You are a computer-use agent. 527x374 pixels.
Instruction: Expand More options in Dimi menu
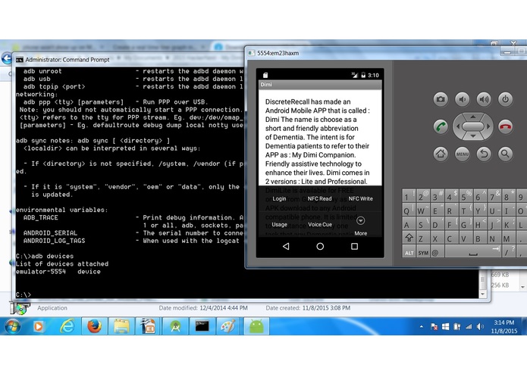361,226
